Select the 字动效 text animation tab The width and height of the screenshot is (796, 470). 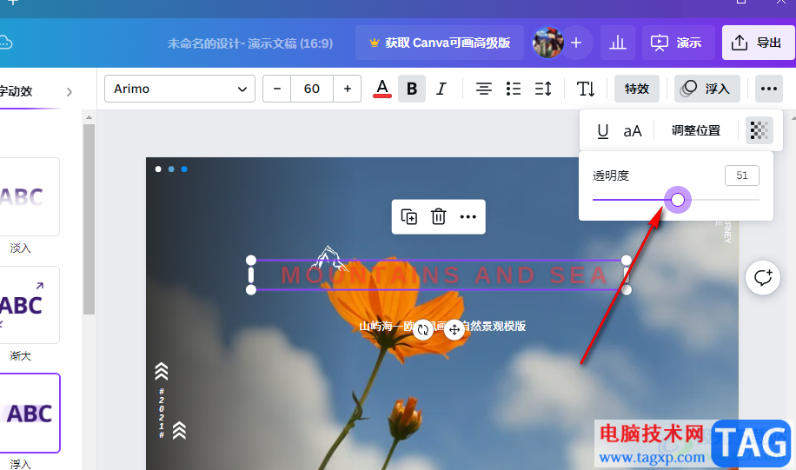[x=17, y=91]
